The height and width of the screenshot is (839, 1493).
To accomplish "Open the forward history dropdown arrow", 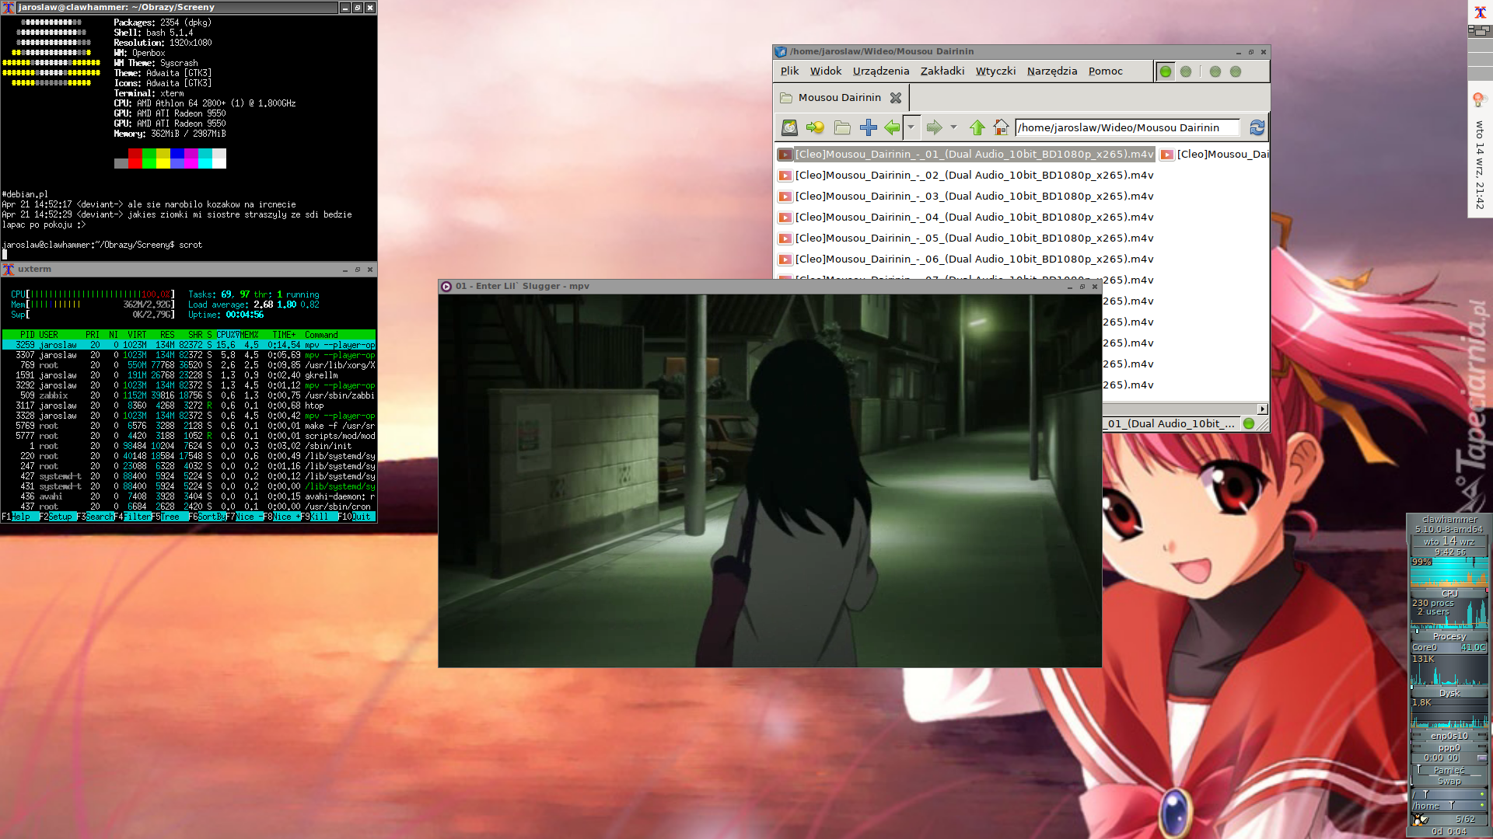I will pos(953,127).
